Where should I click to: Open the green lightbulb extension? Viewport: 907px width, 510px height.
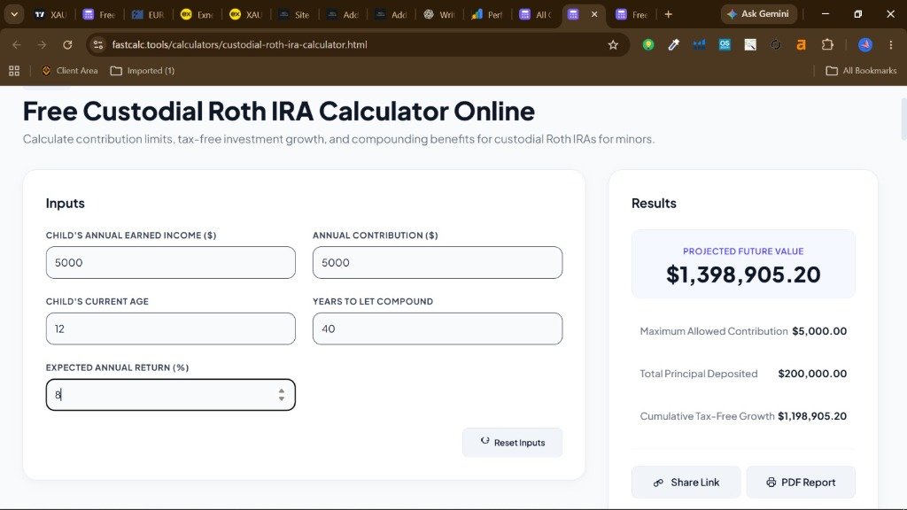647,44
